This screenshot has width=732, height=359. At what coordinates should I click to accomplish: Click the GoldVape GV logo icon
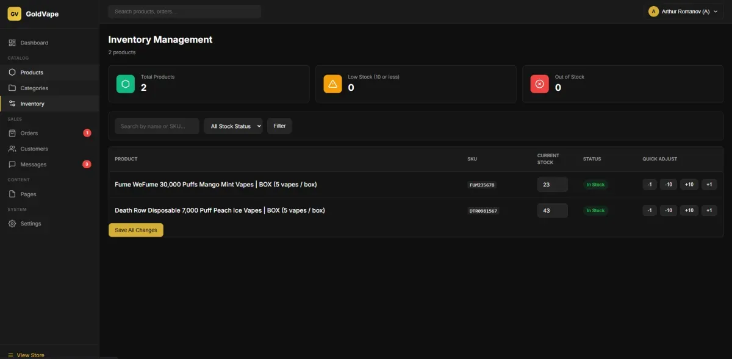[14, 14]
